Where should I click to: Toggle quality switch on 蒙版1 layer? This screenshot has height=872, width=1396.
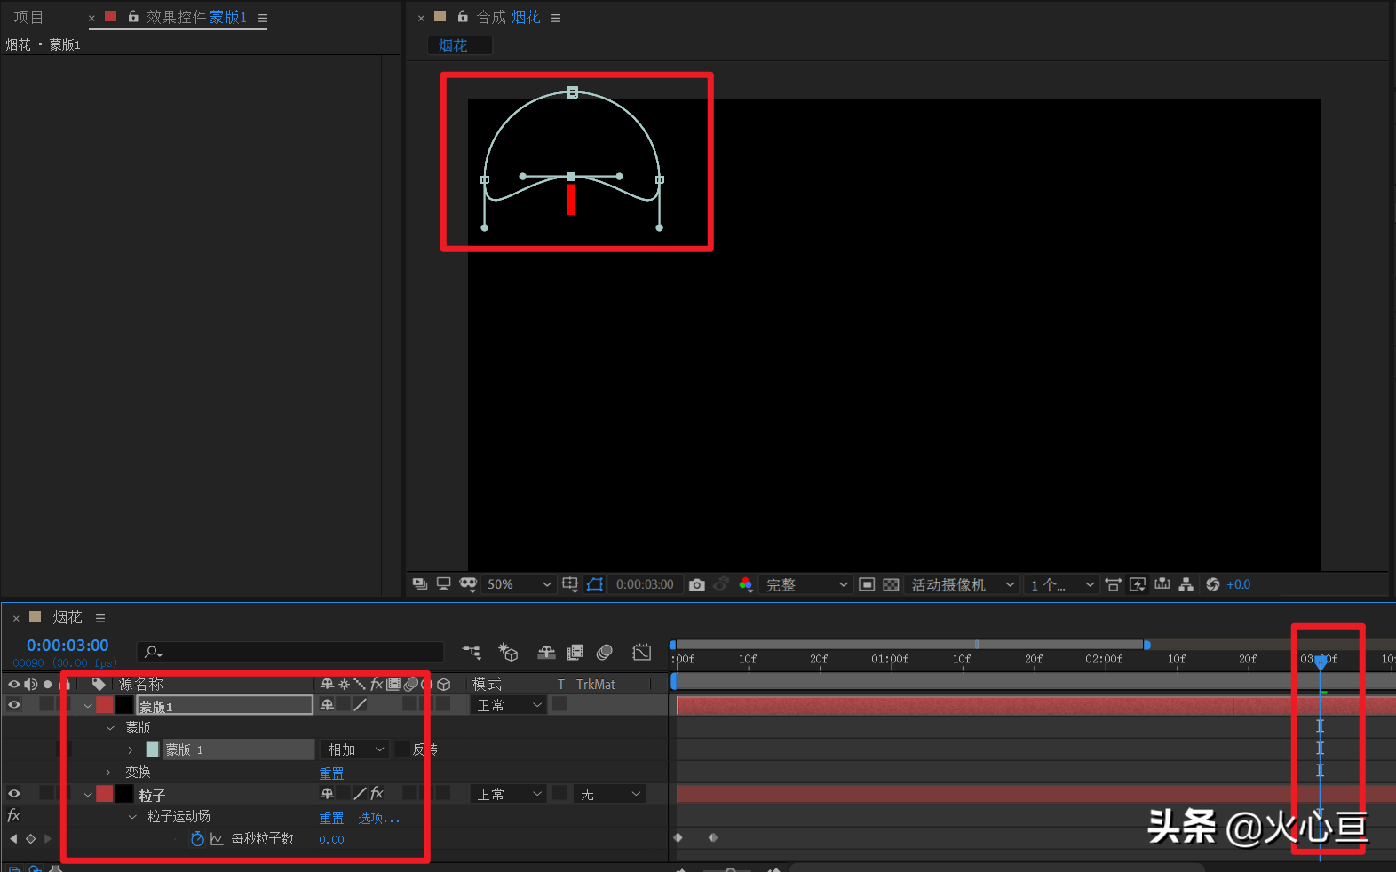pyautogui.click(x=360, y=704)
